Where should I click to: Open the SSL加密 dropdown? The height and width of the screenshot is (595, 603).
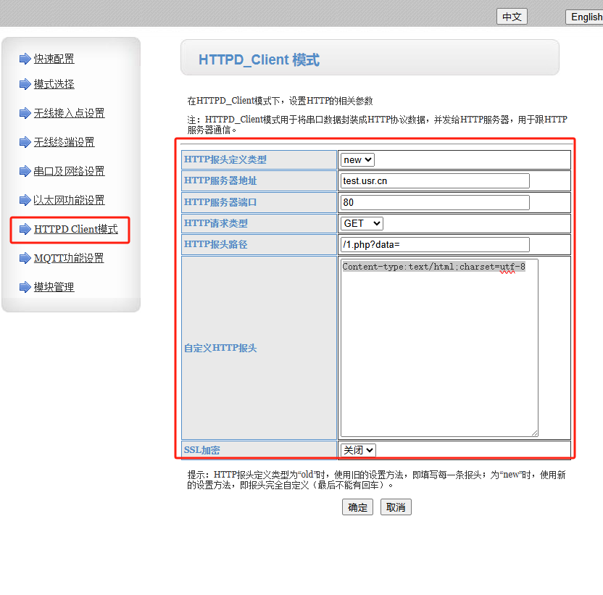click(x=358, y=450)
